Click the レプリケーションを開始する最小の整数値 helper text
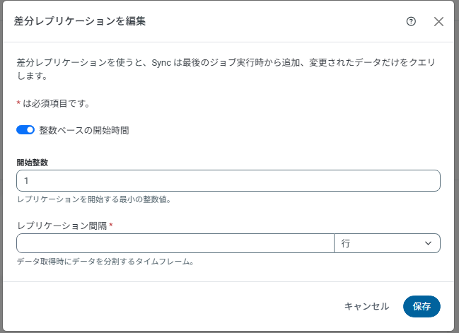The image size is (459, 333). point(93,199)
